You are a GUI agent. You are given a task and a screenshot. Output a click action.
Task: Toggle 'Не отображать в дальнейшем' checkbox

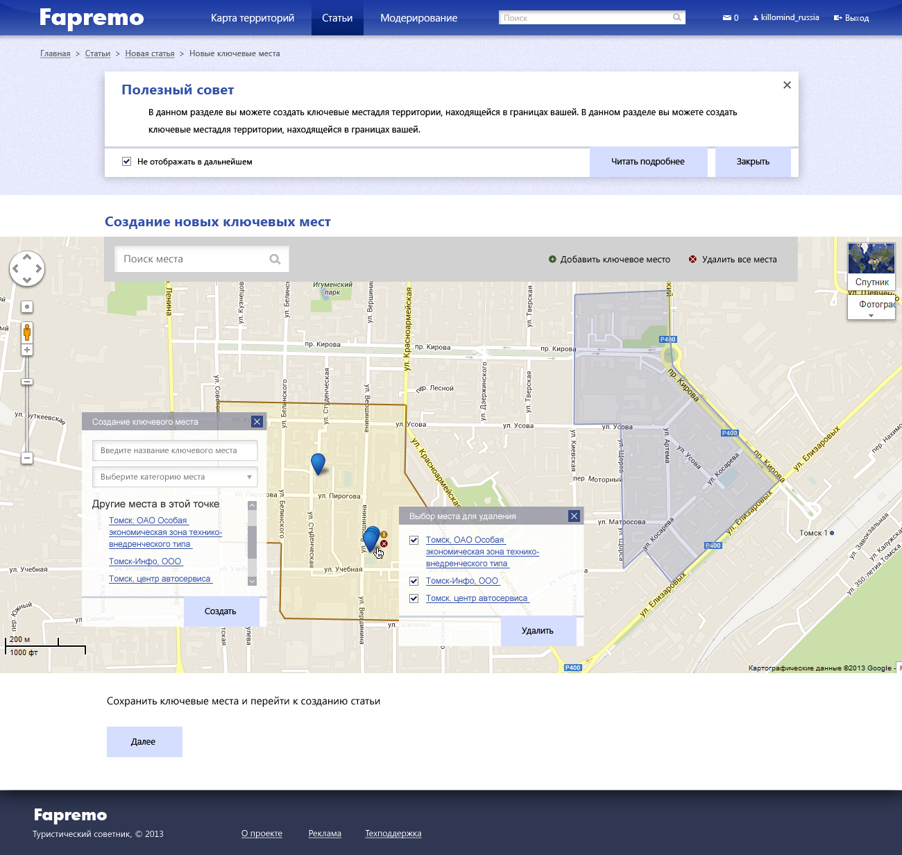(x=127, y=162)
